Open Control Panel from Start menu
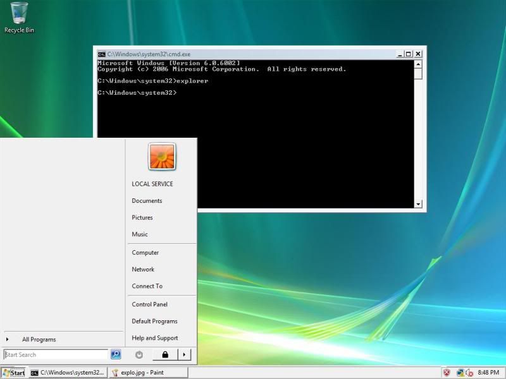This screenshot has height=379, width=506. (x=149, y=304)
